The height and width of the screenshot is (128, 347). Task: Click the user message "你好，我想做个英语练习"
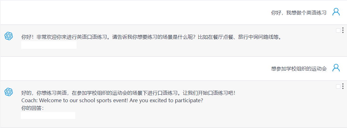[x=299, y=13]
